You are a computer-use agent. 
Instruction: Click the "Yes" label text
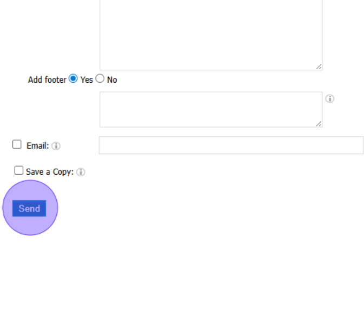coord(87,80)
